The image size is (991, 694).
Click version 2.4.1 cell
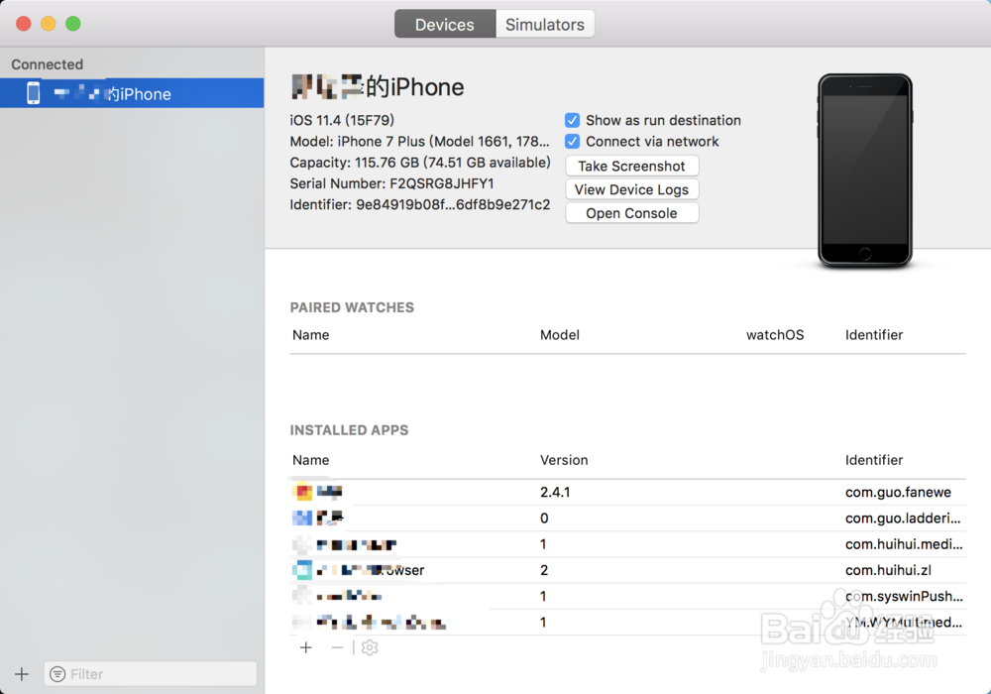(555, 492)
